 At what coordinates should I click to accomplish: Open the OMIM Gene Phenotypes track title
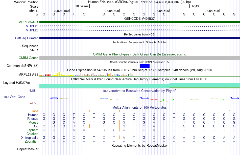tap(139, 54)
